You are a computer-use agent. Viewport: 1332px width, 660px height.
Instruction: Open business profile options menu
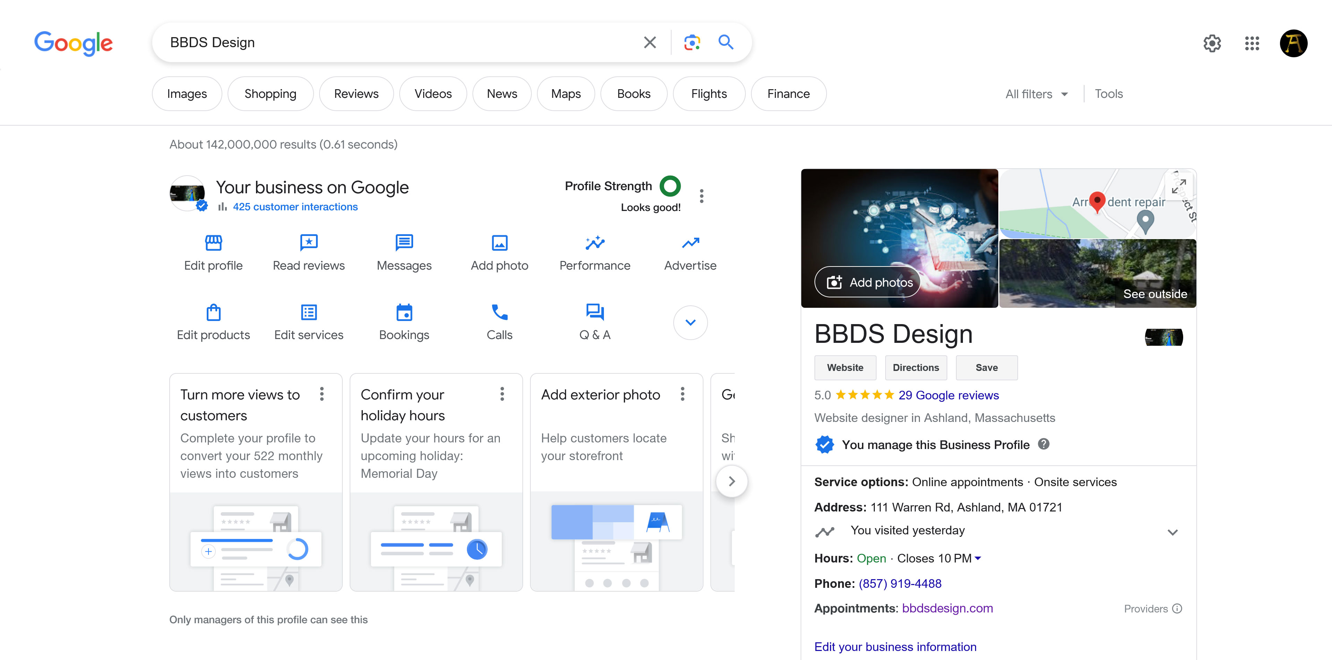click(x=701, y=196)
